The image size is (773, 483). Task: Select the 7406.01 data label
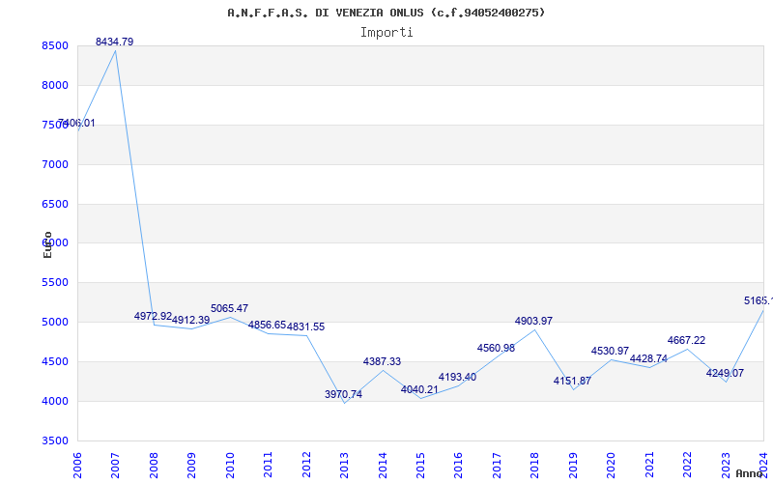point(76,124)
